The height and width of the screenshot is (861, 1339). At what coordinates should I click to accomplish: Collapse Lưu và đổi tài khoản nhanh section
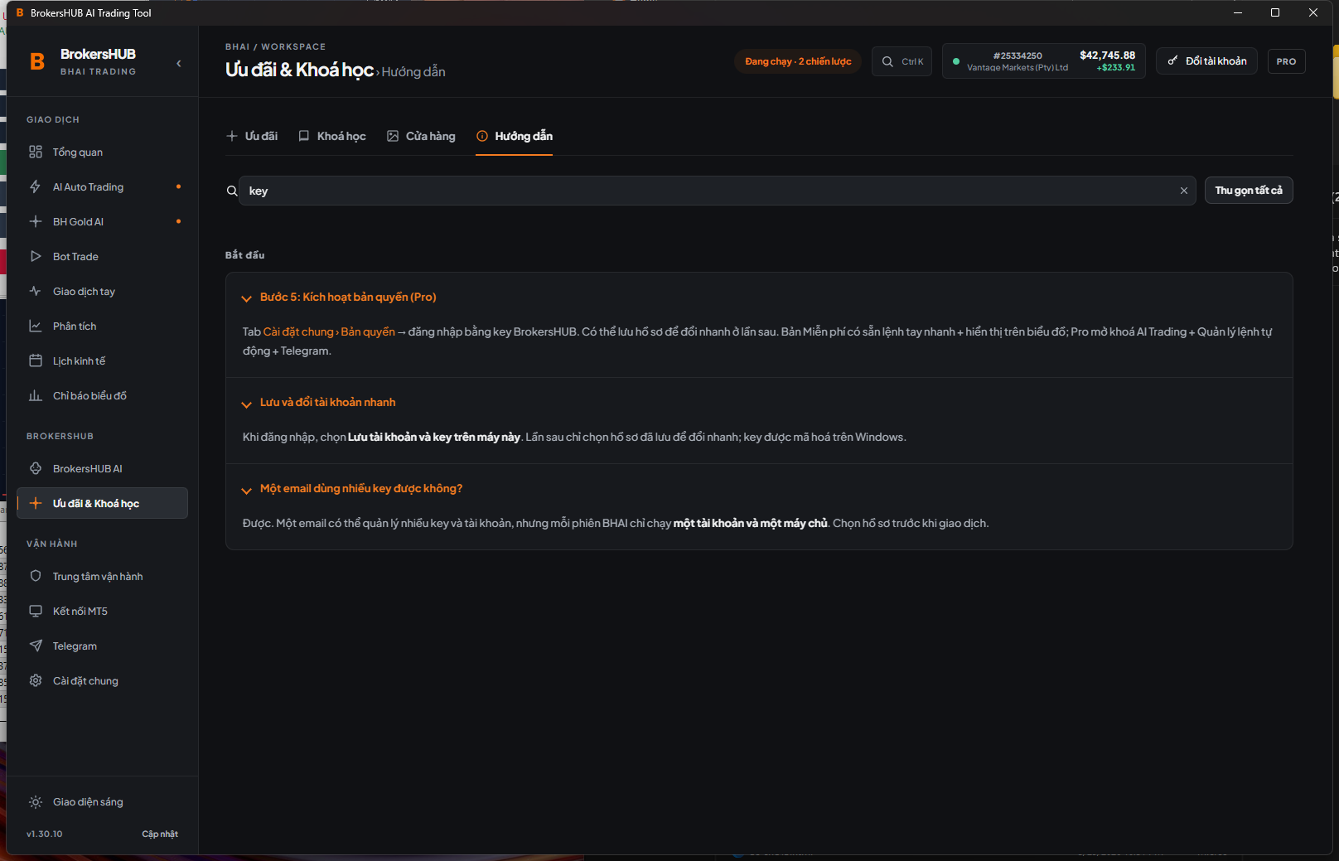(246, 404)
